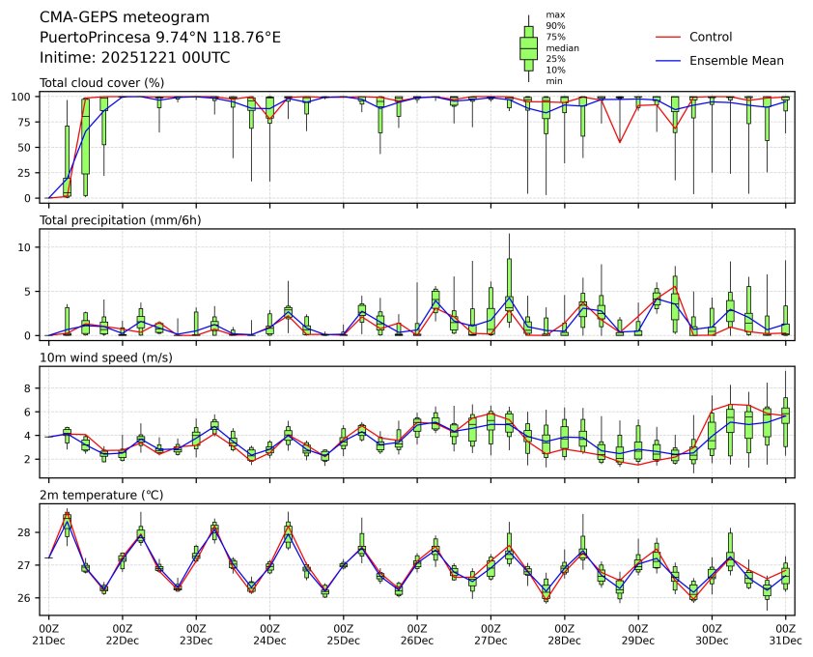Click the green box-plot legend symbol
Viewport: 813px width, 657px height.
[528, 47]
